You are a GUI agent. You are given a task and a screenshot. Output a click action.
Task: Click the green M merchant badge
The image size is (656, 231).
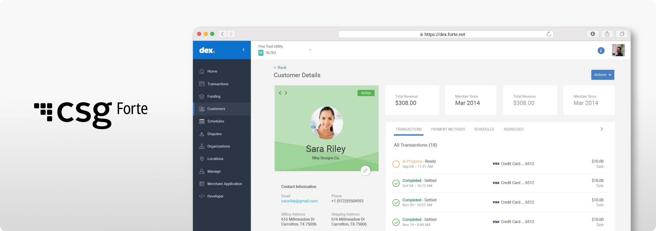pyautogui.click(x=261, y=53)
